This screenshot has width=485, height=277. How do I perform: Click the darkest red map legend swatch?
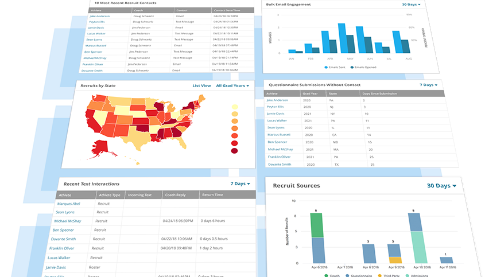point(234,151)
